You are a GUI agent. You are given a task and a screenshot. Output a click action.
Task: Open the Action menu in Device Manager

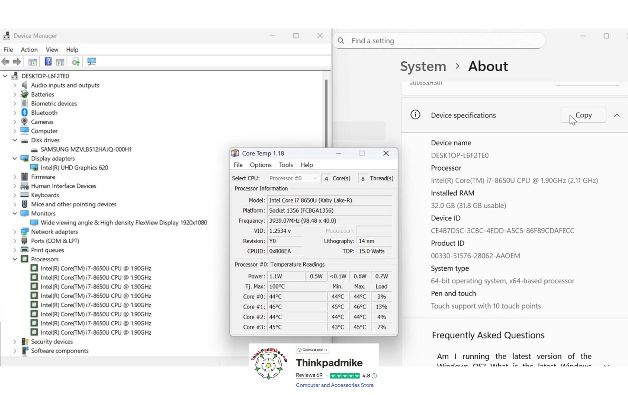point(29,49)
